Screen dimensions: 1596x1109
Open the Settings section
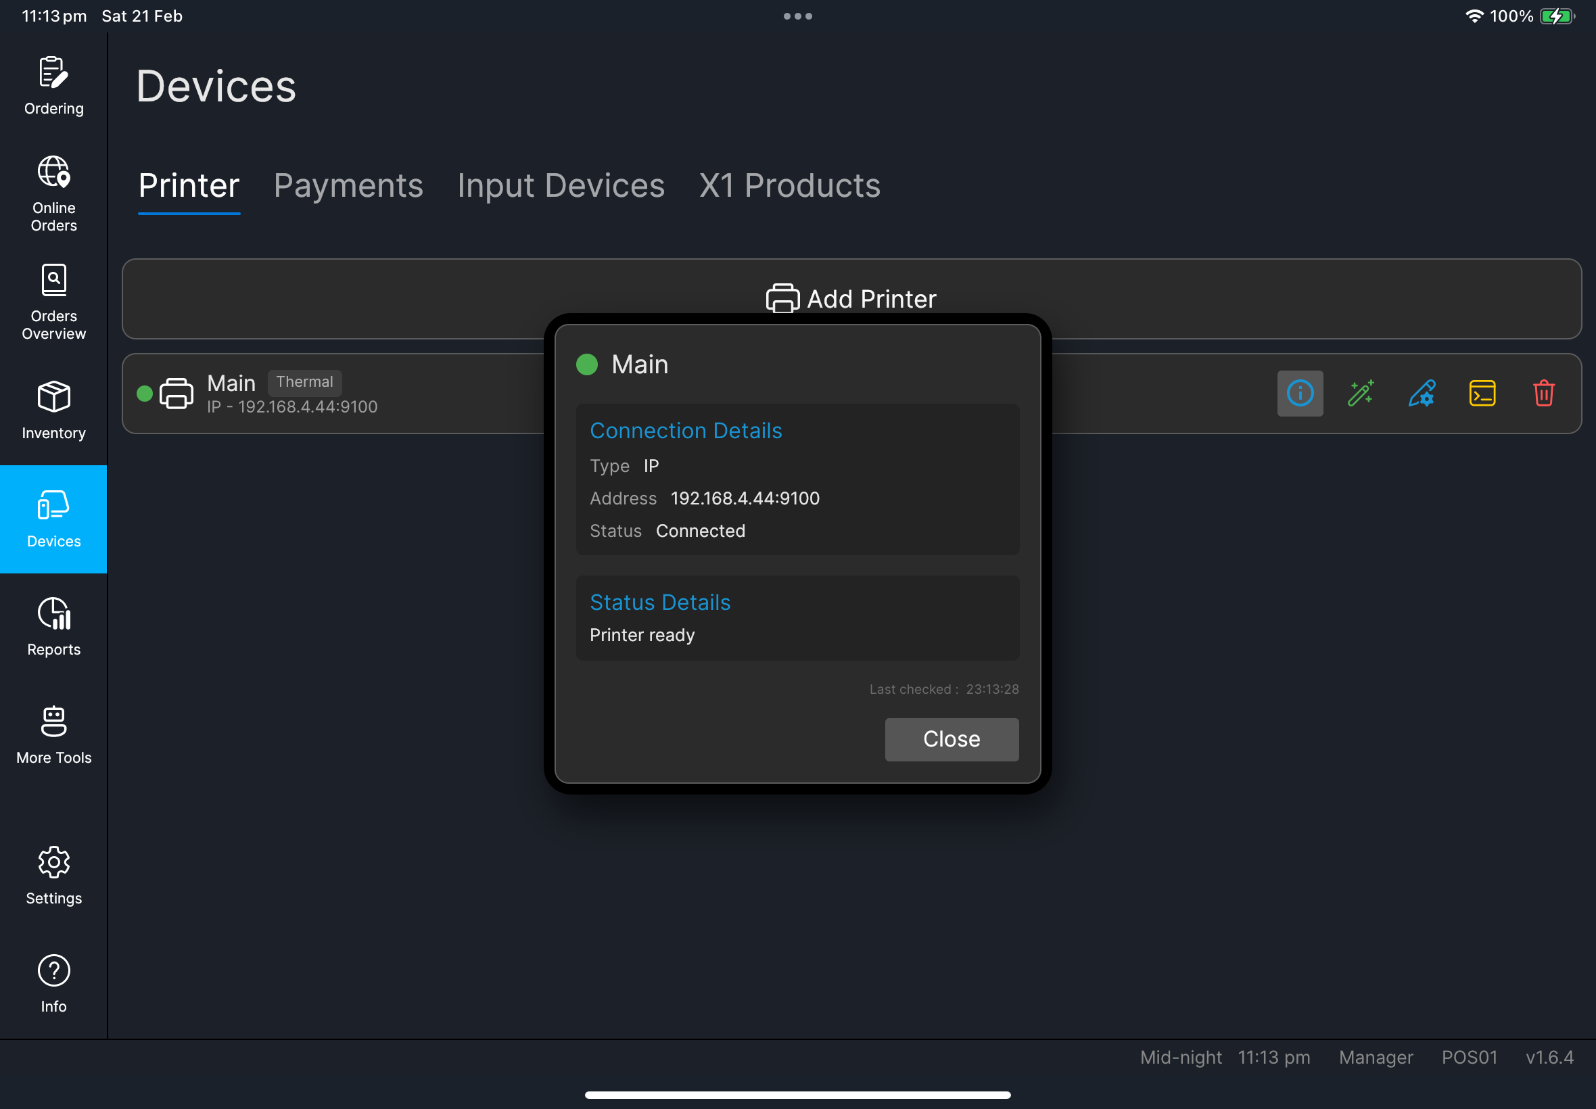53,876
